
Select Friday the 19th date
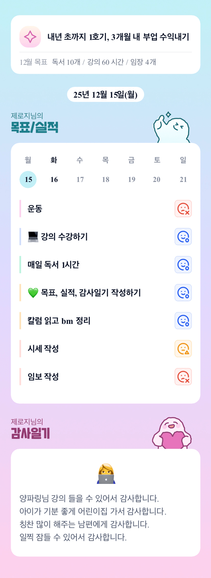tap(131, 179)
